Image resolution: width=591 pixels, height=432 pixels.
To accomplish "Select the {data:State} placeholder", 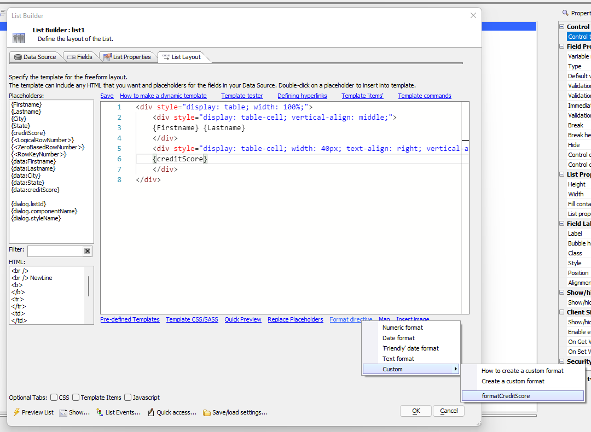I will [x=28, y=183].
